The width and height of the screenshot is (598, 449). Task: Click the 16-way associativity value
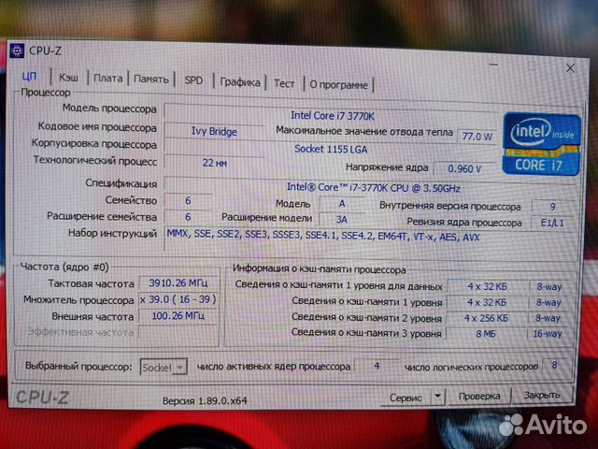tap(548, 334)
